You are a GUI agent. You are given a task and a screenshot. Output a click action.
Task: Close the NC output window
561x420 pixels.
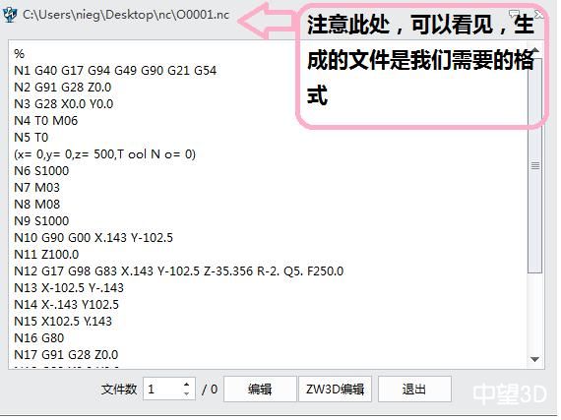coord(538,15)
